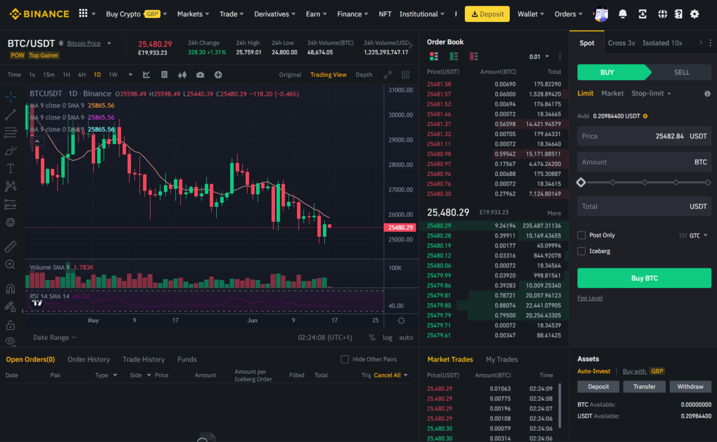717x442 pixels.
Task: Take a chart snapshot with camera icon
Action: 200,75
